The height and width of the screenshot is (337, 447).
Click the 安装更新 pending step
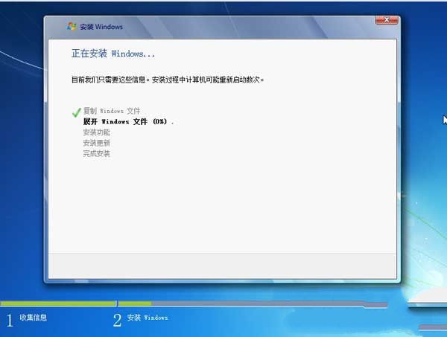[96, 143]
